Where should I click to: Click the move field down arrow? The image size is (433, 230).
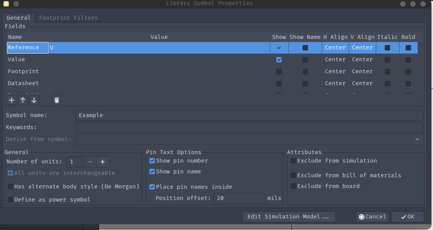click(x=34, y=100)
